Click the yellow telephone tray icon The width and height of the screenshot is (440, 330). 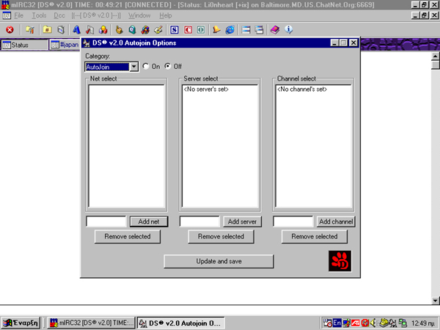(384, 323)
